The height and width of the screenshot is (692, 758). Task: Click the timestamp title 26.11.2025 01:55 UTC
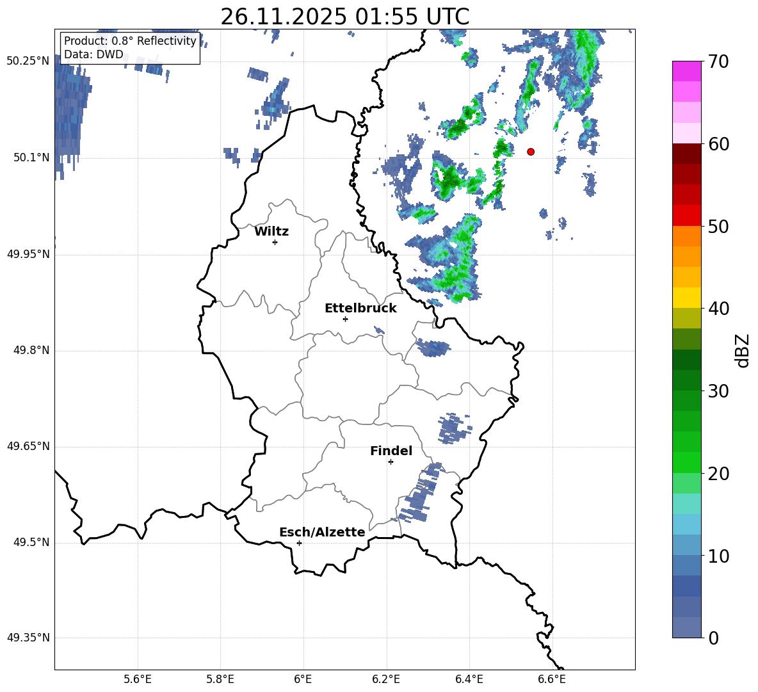(345, 17)
